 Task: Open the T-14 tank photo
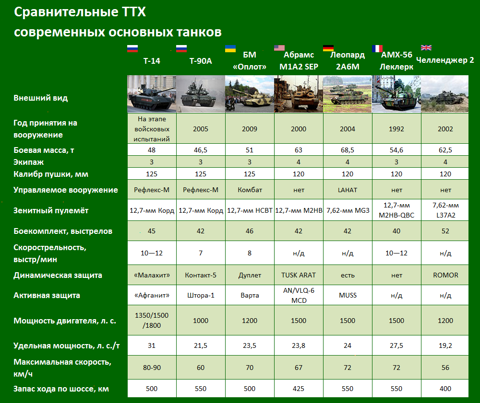(x=152, y=94)
